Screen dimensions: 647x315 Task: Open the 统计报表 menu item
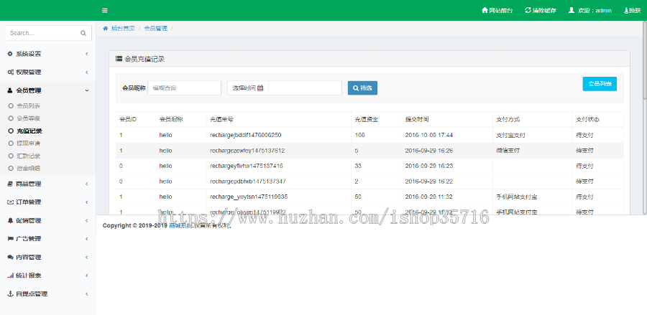click(x=47, y=276)
